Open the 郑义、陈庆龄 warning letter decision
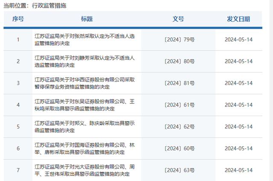Viewport: 273px width, 181px height. (x=84, y=127)
